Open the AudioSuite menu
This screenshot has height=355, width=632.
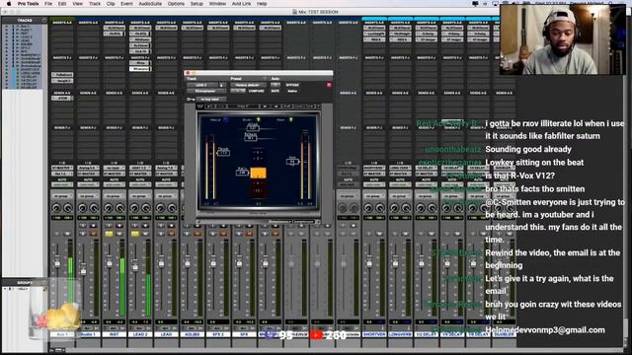tap(150, 4)
